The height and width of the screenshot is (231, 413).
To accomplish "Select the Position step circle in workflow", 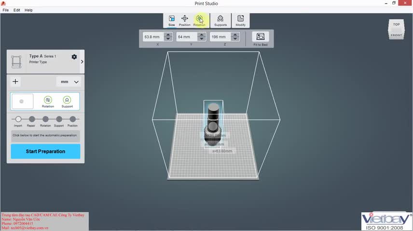I will click(73, 119).
